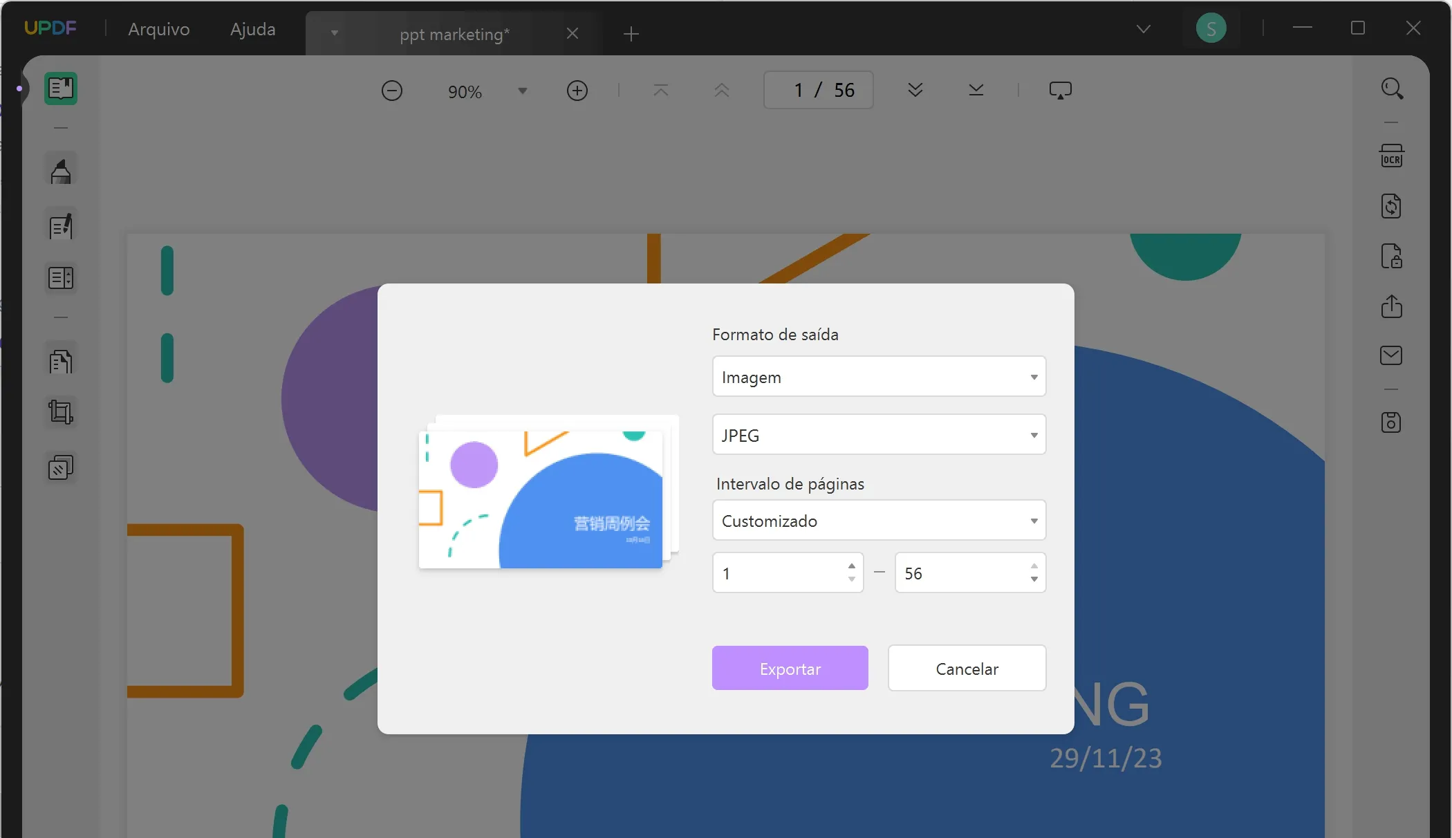Screen dimensions: 1452x838
Task: Zoom out using the minus button
Action: (x=392, y=90)
